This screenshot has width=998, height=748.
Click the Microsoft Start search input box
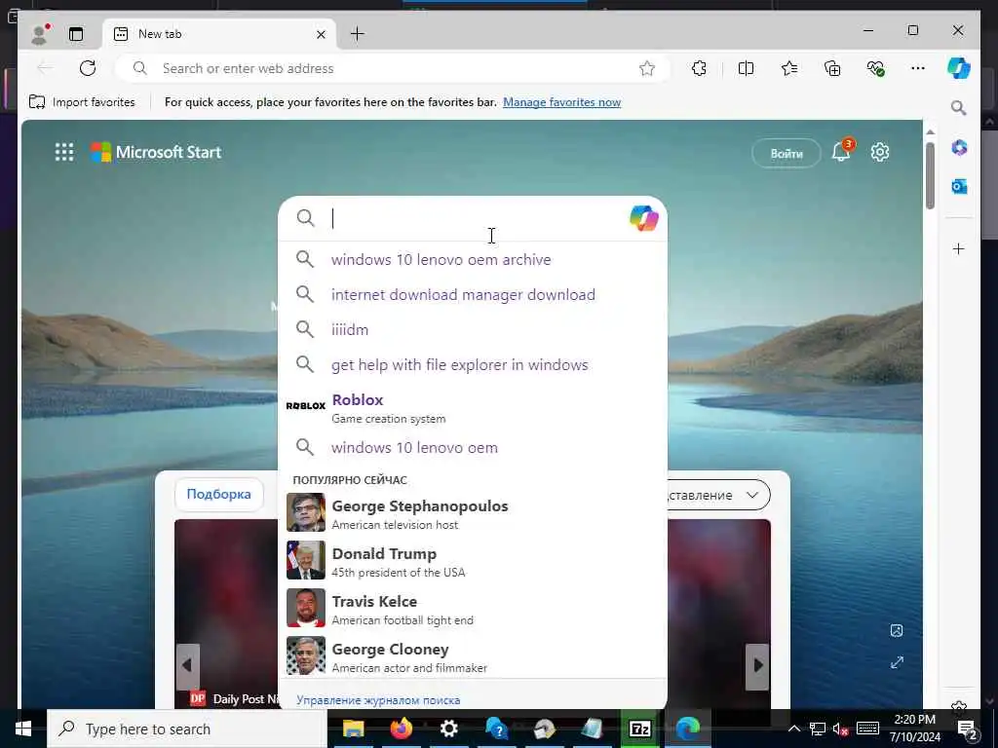(475, 218)
